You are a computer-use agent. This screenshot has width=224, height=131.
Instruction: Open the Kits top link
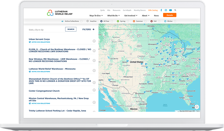[109, 10]
